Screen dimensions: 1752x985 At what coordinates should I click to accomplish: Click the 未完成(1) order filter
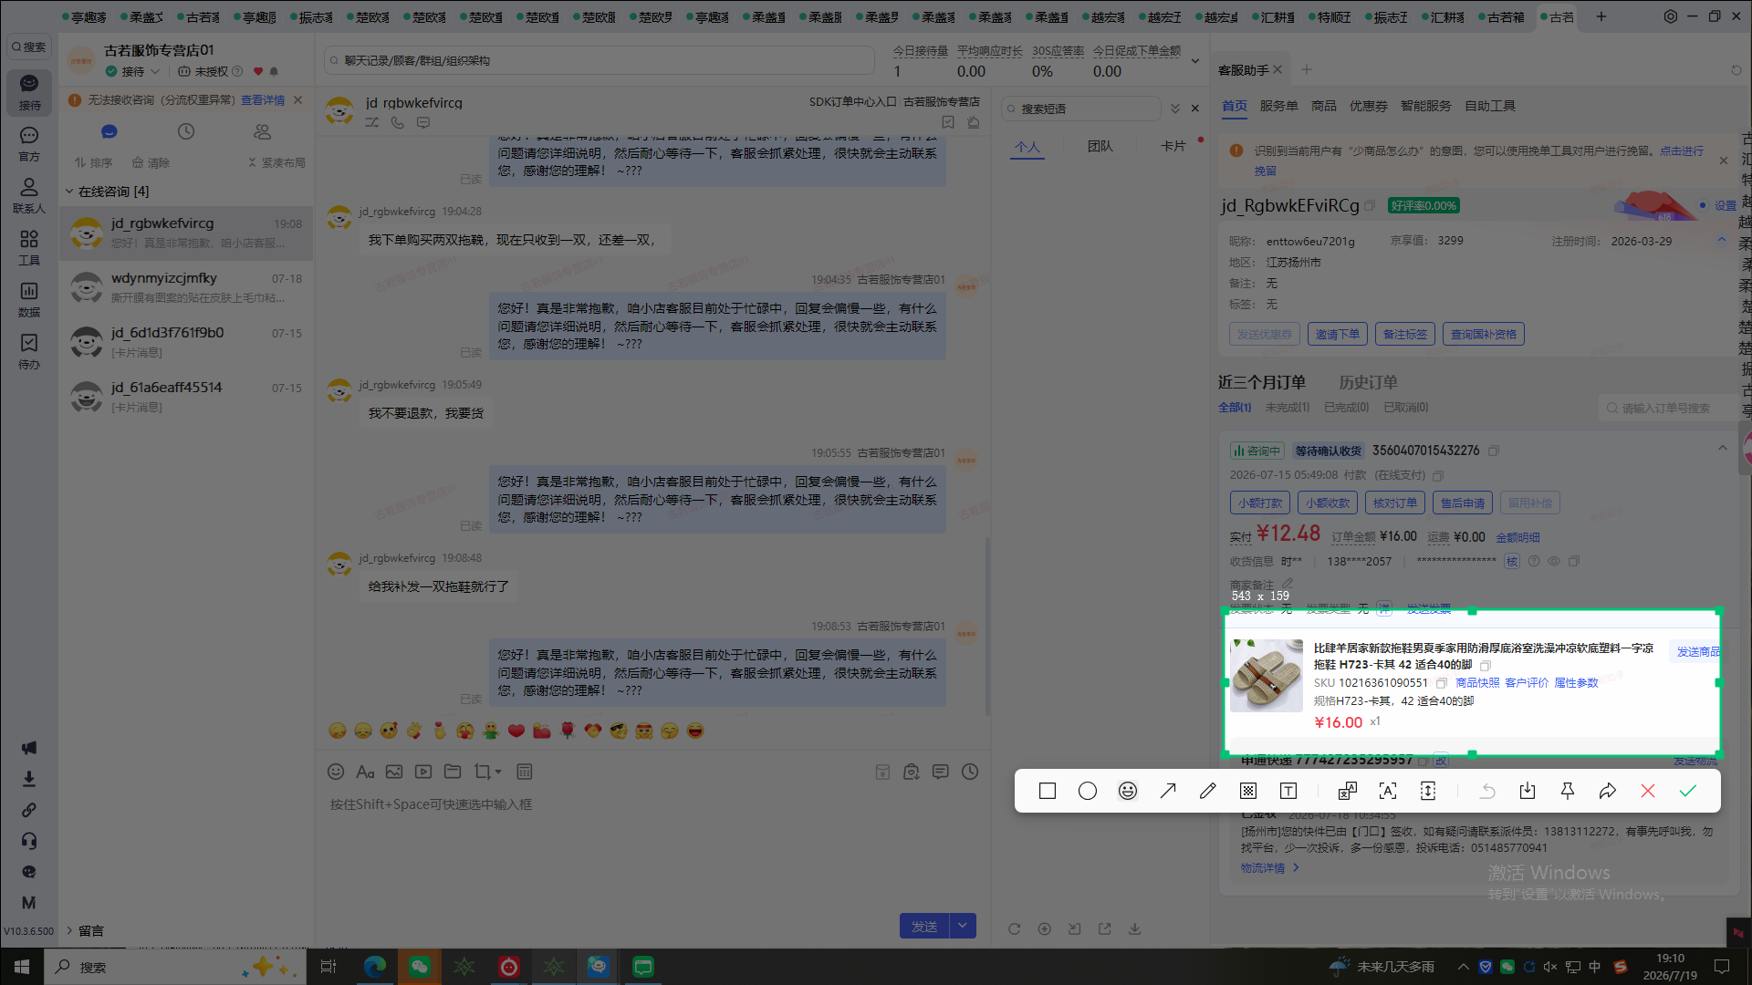1288,408
